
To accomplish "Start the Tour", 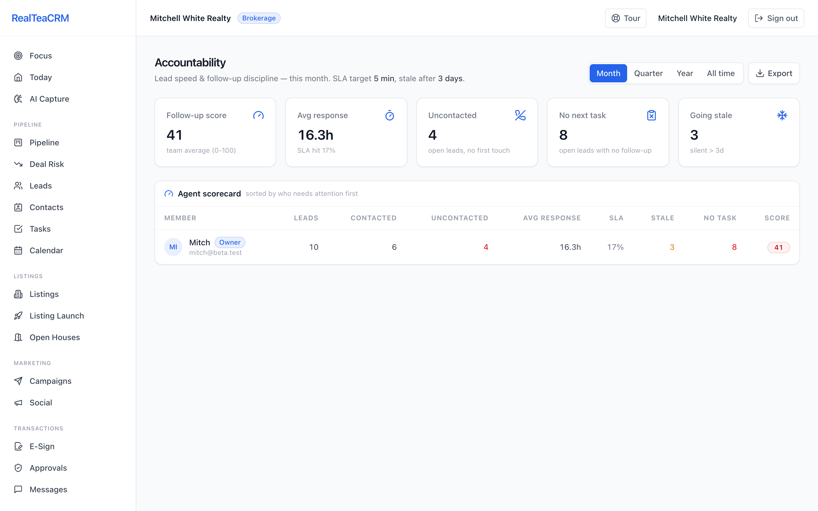I will (x=626, y=18).
